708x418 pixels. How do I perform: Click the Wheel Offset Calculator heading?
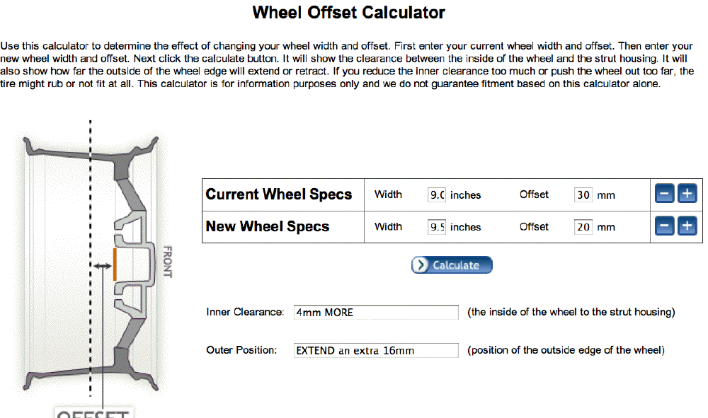click(x=349, y=13)
